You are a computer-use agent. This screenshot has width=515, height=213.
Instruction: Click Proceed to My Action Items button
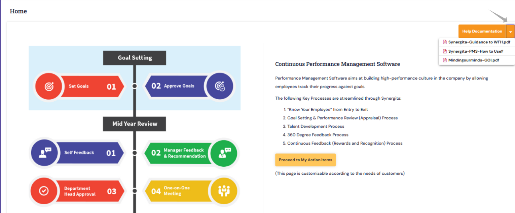[x=305, y=160]
